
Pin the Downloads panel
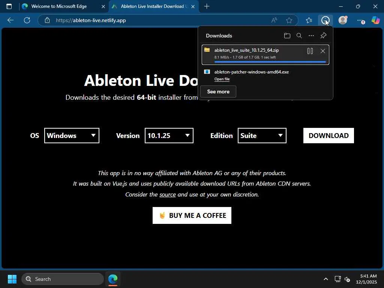pos(323,36)
